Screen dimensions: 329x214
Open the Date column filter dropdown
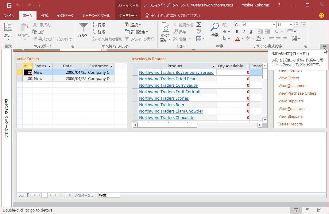[x=84, y=66]
